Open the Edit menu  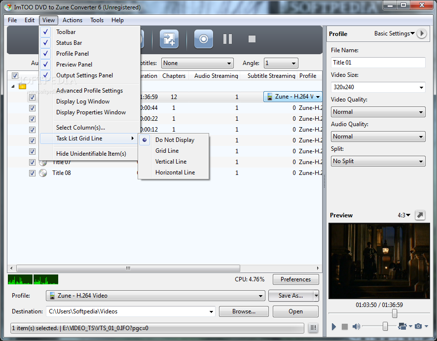[29, 20]
